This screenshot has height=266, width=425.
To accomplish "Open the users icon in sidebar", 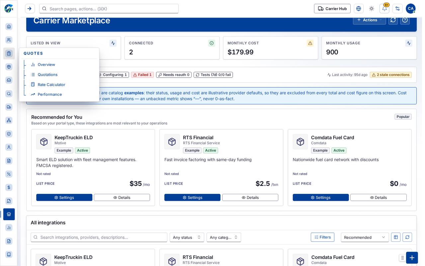I will [9, 40].
